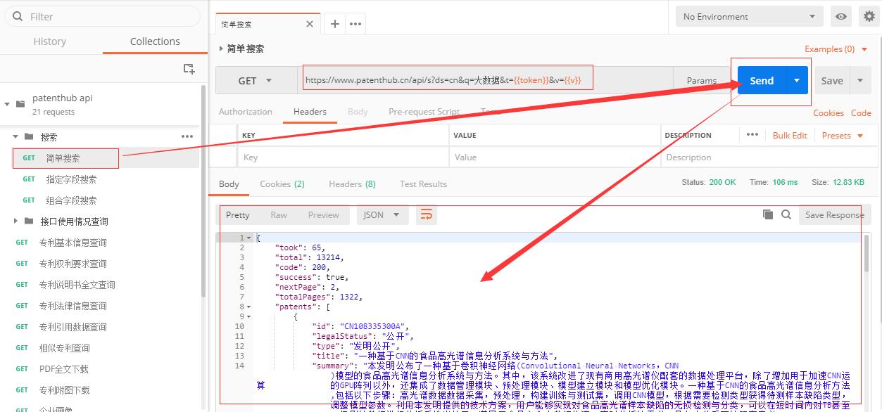Open the GET method dropdown

255,81
